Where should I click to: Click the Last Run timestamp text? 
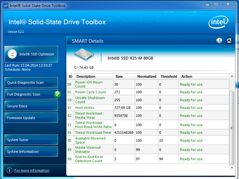point(28,65)
